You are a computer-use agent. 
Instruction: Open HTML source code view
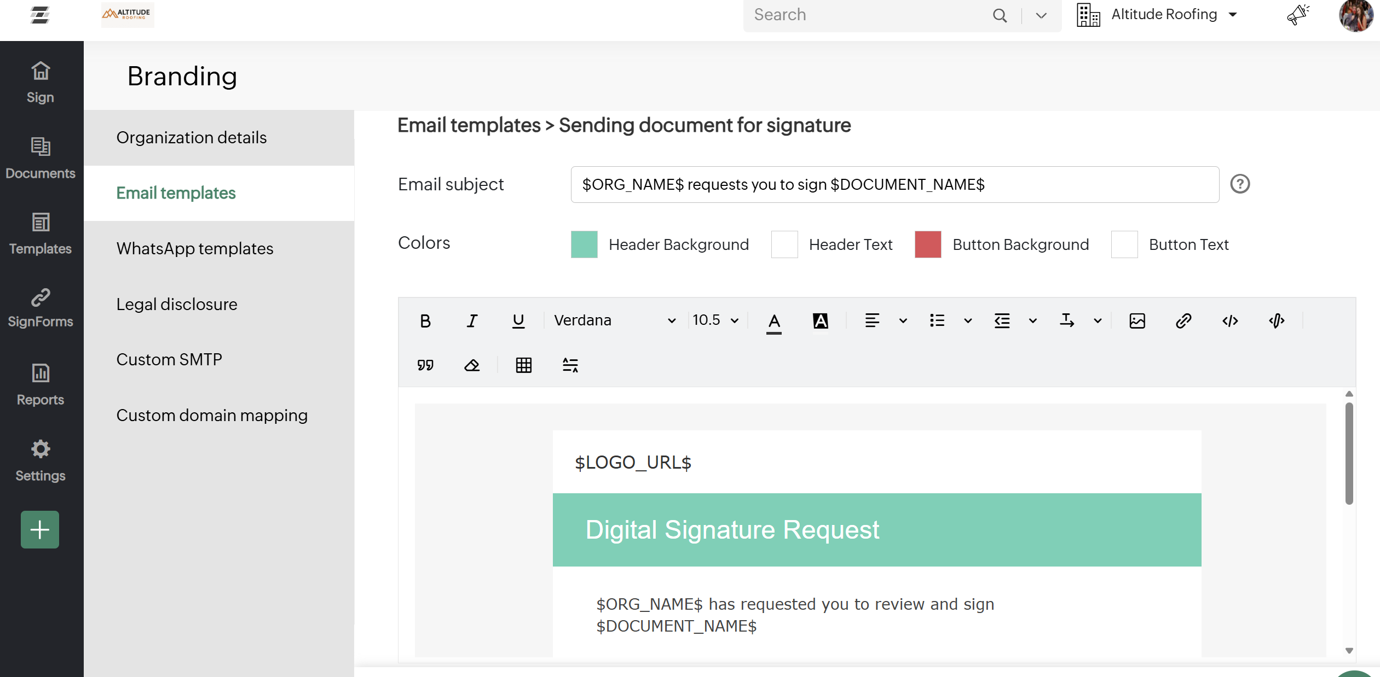pyautogui.click(x=1230, y=321)
